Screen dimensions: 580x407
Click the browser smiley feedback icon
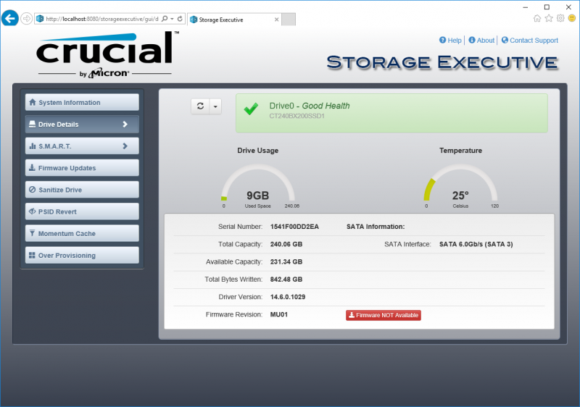[x=572, y=18]
